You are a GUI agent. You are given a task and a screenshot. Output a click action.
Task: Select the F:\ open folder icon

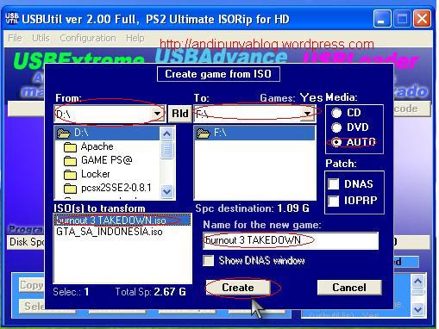click(204, 133)
